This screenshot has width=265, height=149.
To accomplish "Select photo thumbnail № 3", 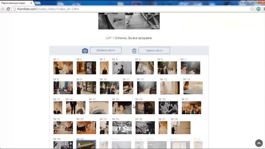I will pos(104,68).
